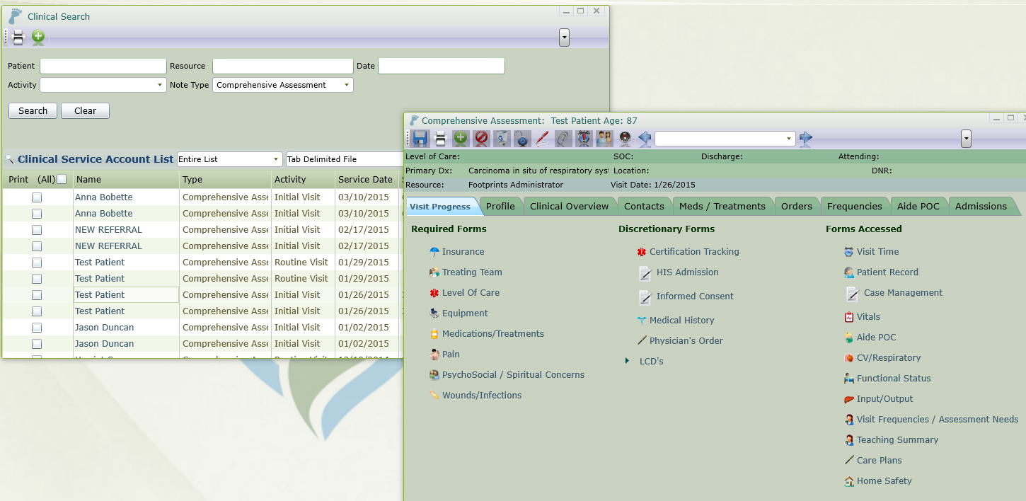Check the All checkbox in the Print column
This screenshot has height=501, width=1026.
tap(62, 179)
